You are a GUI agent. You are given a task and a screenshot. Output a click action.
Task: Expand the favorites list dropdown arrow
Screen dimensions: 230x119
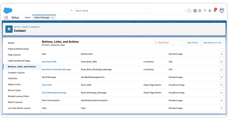(x=190, y=11)
